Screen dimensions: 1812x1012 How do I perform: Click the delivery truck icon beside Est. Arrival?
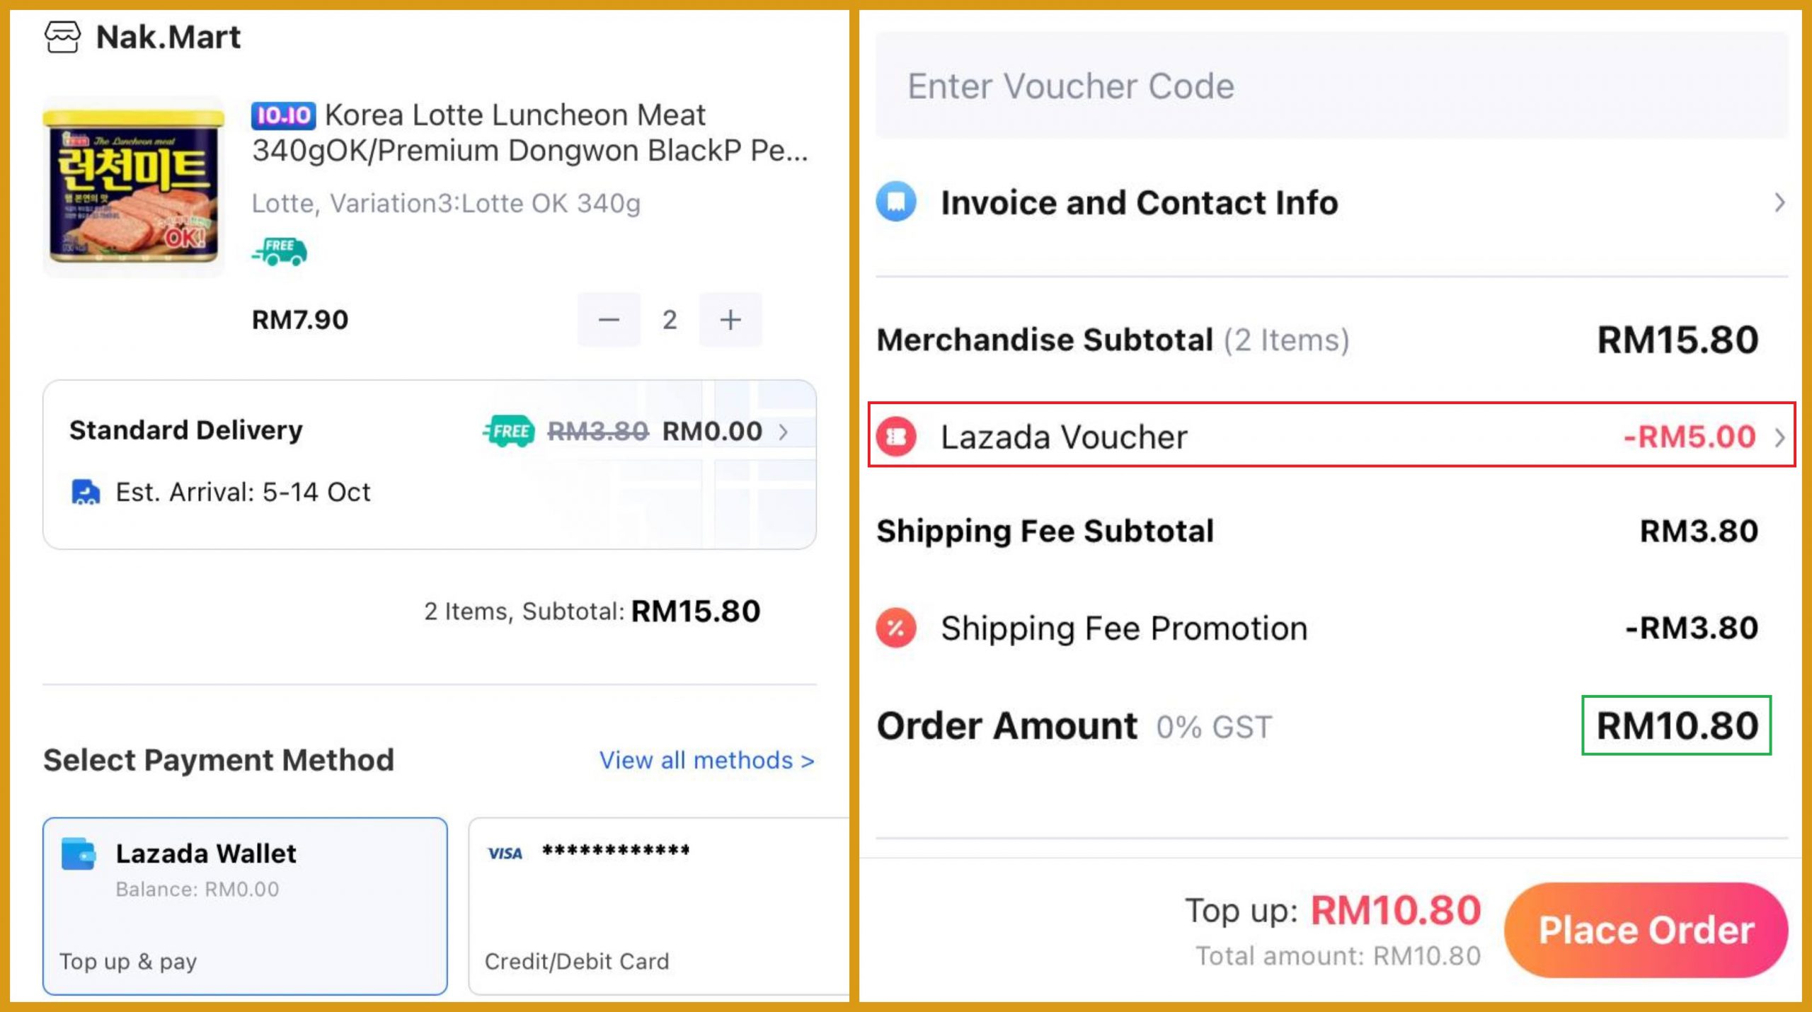point(86,492)
